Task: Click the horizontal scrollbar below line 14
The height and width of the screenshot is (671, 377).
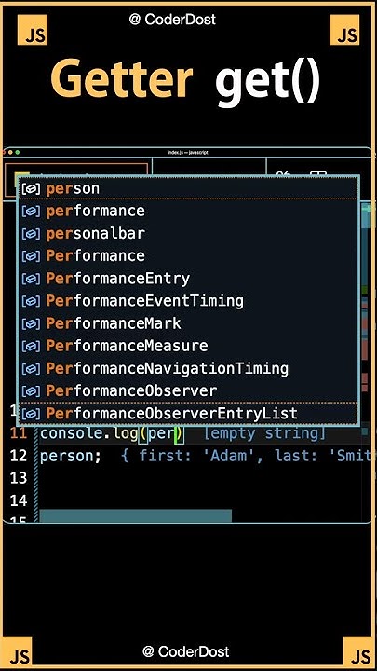Action: pos(136,515)
